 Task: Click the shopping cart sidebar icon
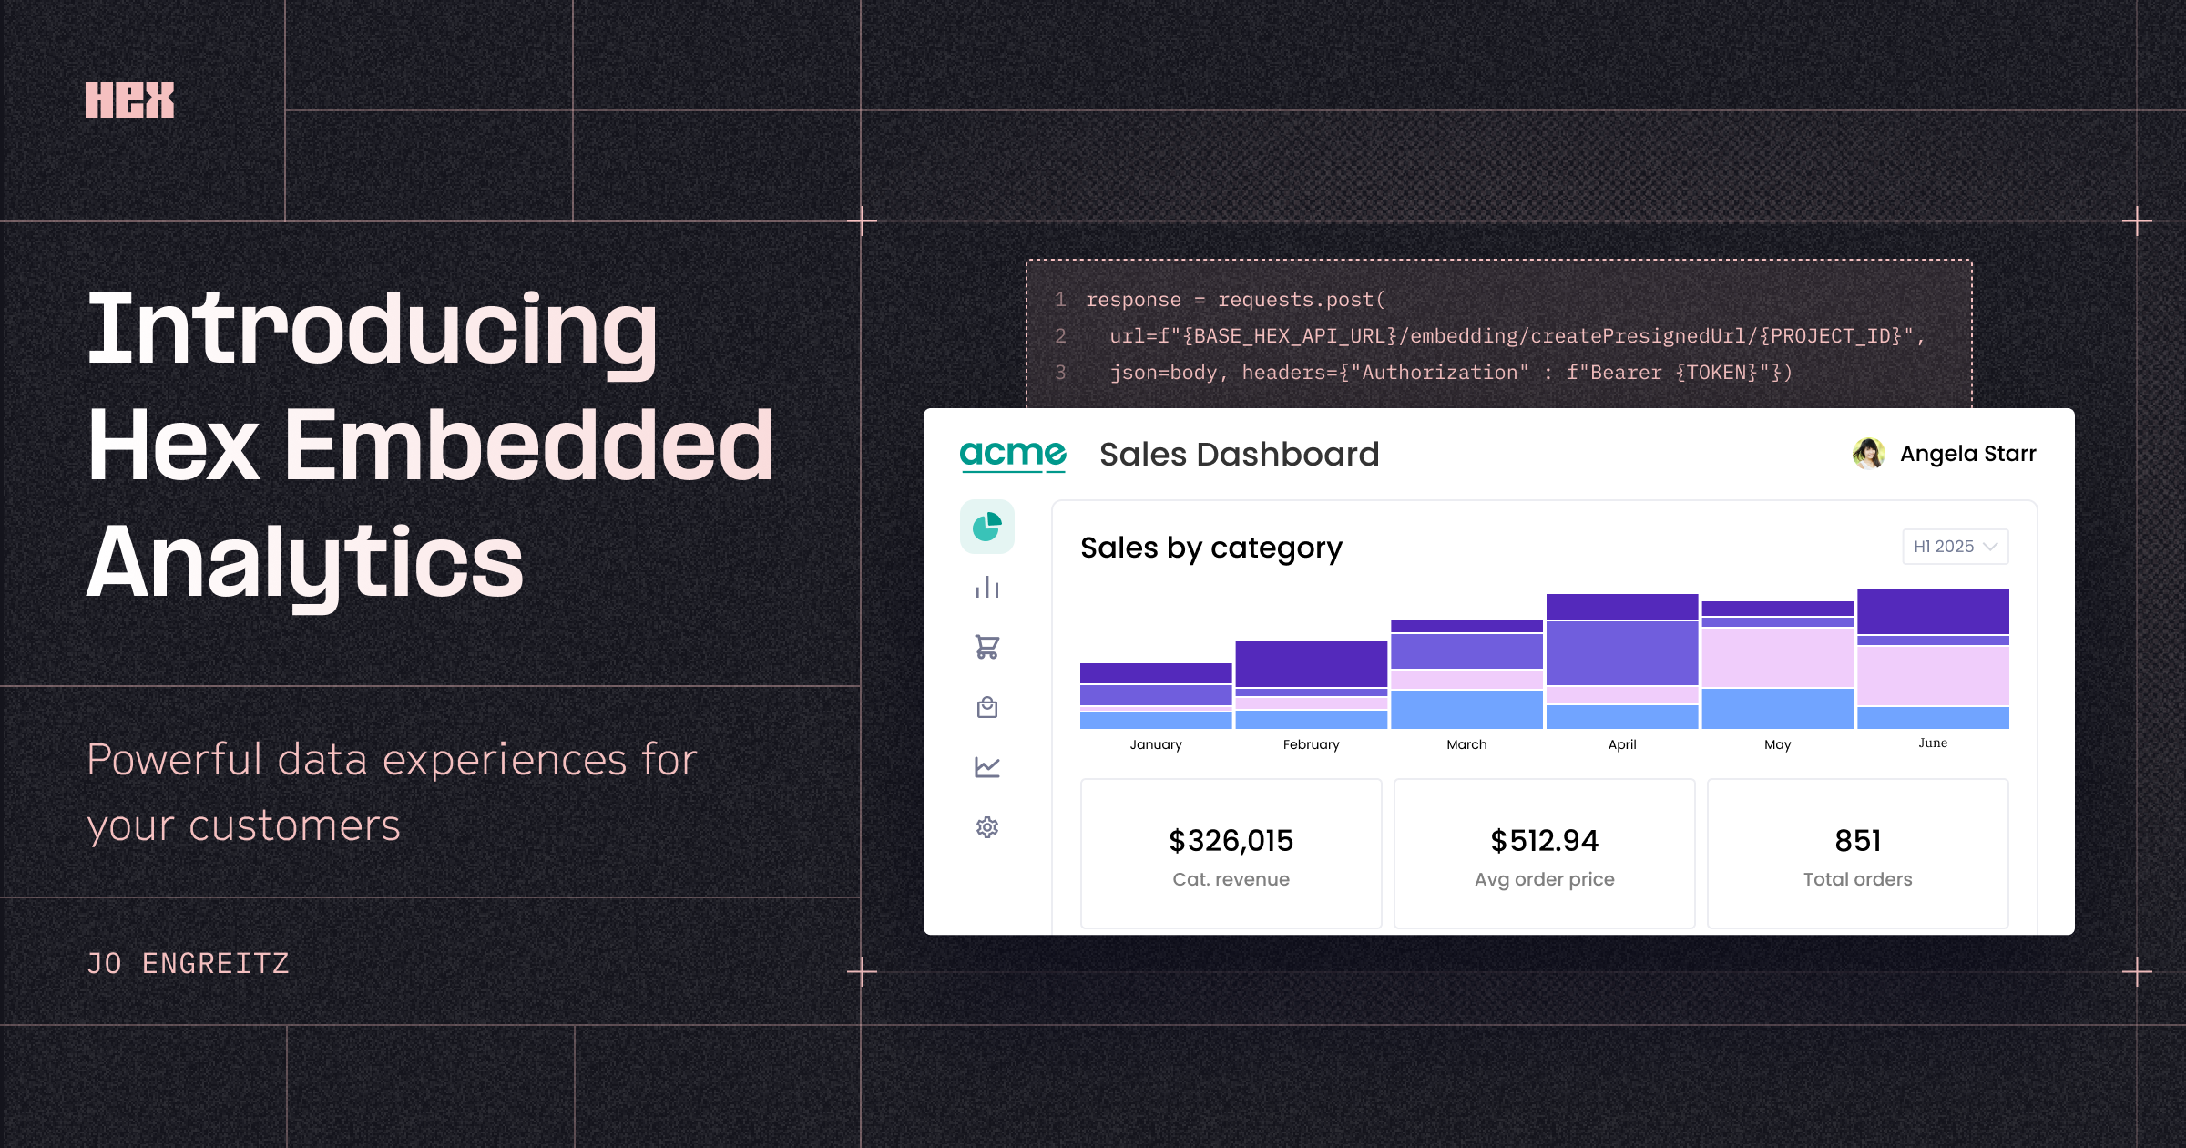click(x=987, y=647)
